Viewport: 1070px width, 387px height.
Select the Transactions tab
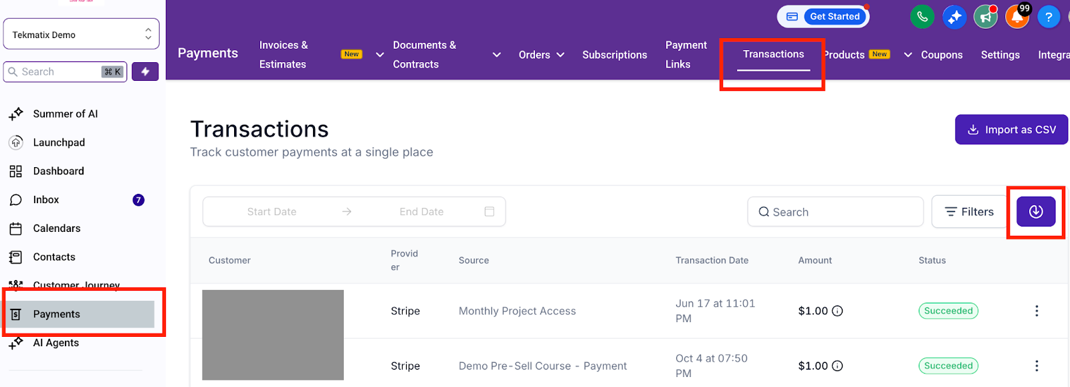(773, 54)
